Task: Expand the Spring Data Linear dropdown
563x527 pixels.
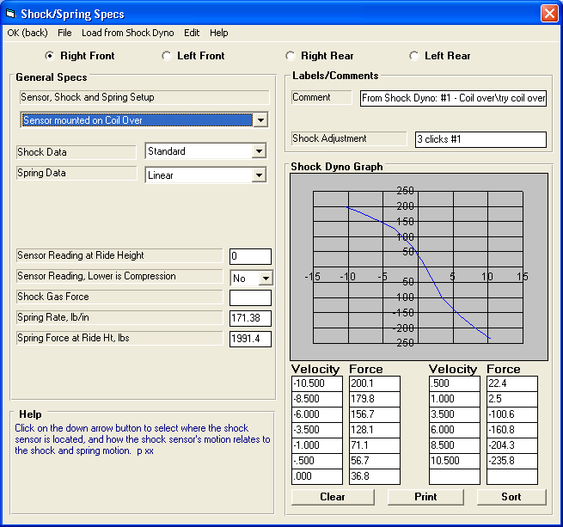Action: 259,175
